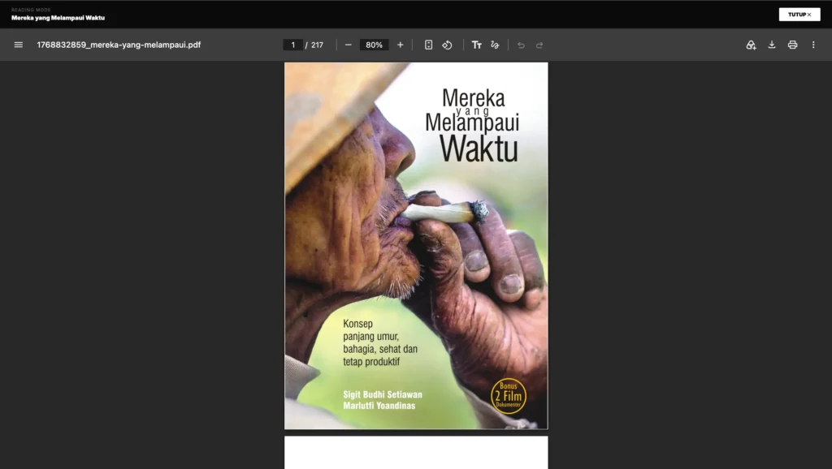
Task: Click the 80% zoom level field
Action: 374,45
